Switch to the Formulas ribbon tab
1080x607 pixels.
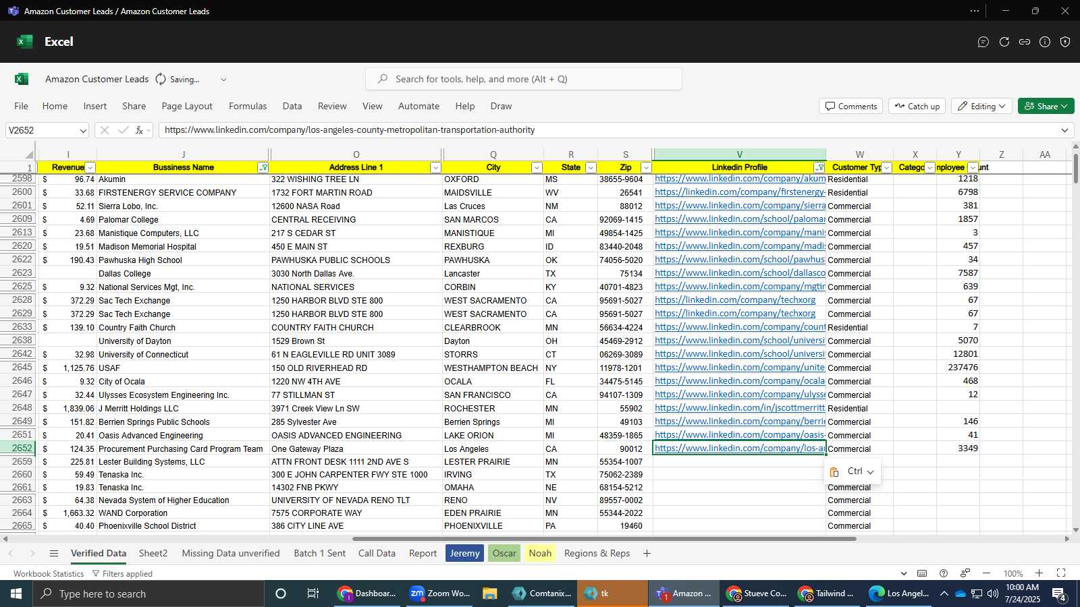(x=248, y=106)
